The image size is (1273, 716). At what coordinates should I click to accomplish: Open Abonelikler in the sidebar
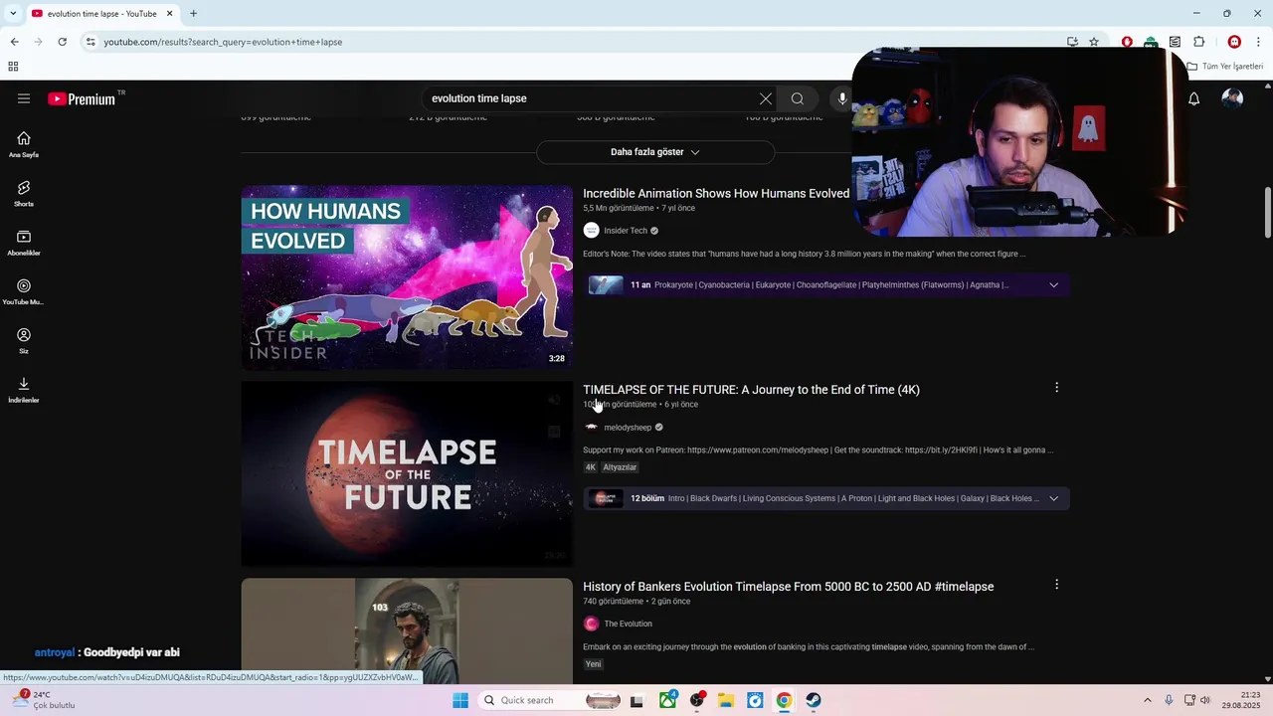[x=24, y=243]
